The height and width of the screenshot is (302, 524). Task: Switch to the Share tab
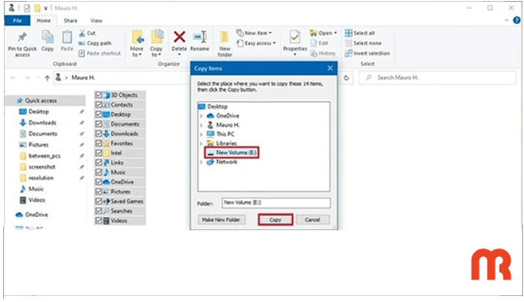pos(71,20)
